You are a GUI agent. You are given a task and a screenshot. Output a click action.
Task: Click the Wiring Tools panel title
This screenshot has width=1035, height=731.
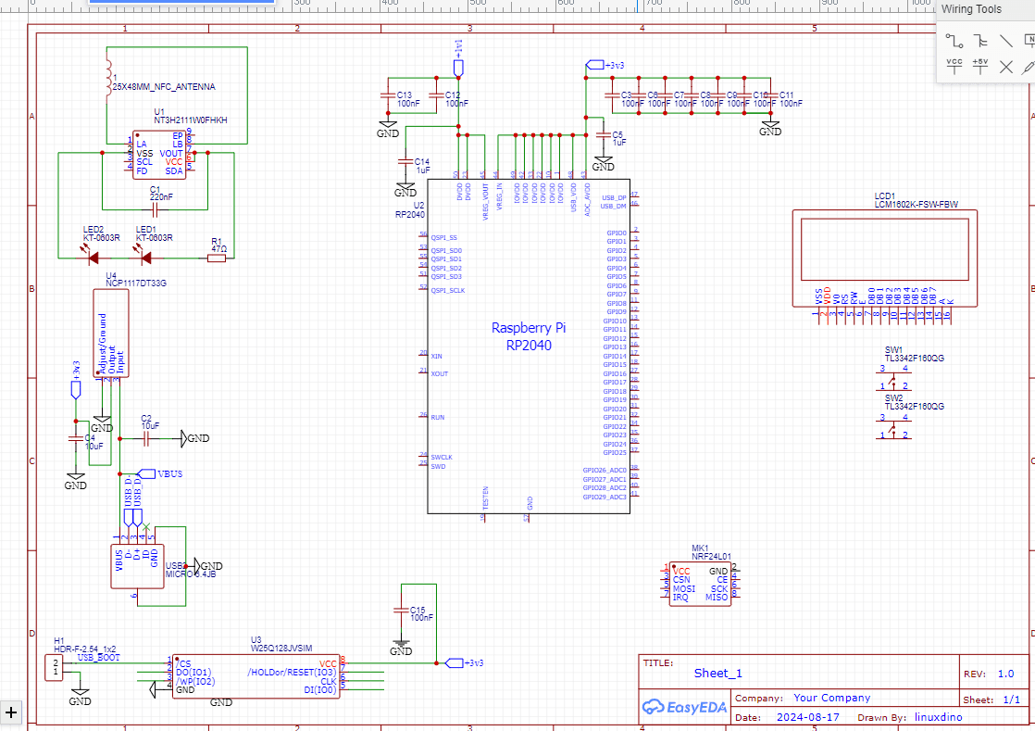click(971, 9)
